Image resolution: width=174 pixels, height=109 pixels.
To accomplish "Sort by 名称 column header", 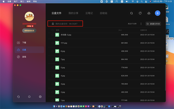I will pyautogui.click(x=57, y=30).
